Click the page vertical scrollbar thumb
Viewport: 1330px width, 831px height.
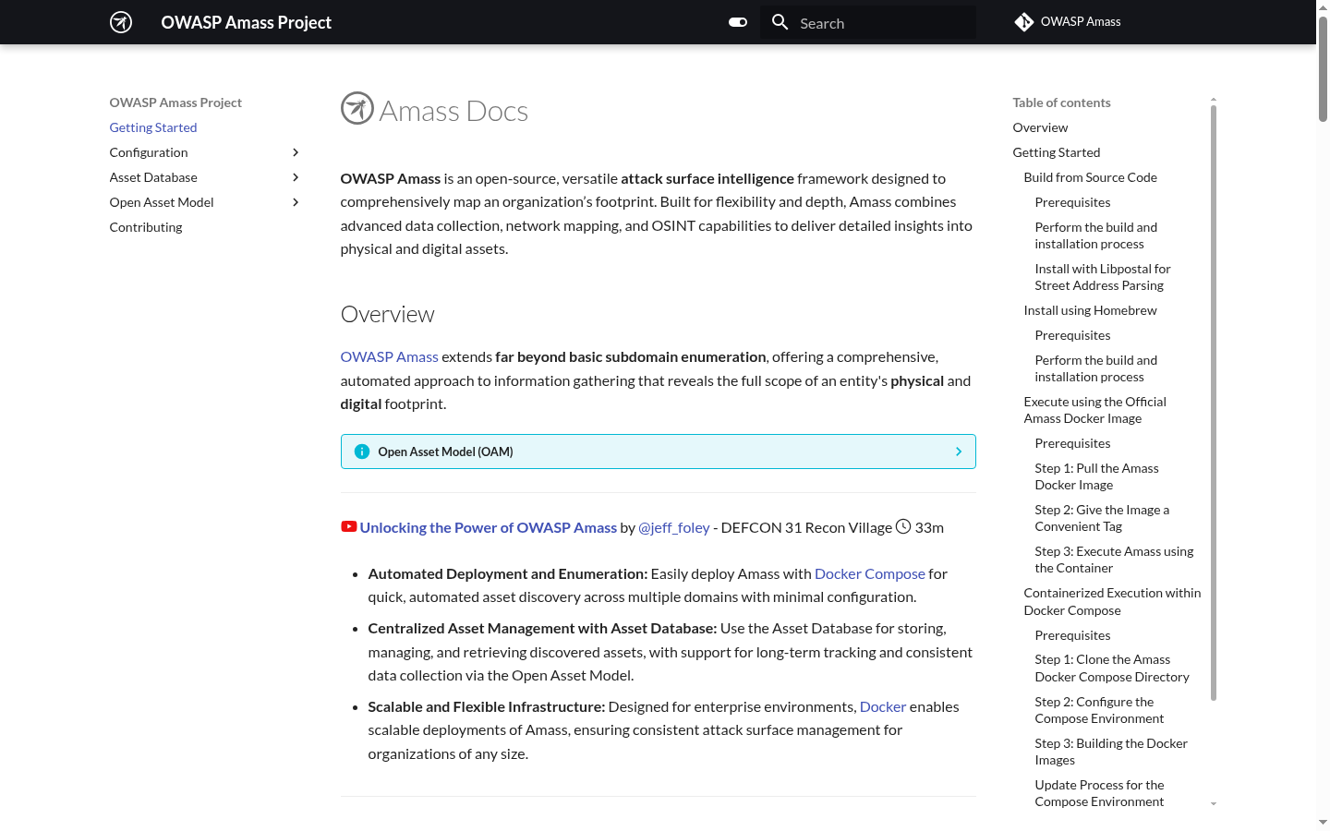(x=1323, y=69)
